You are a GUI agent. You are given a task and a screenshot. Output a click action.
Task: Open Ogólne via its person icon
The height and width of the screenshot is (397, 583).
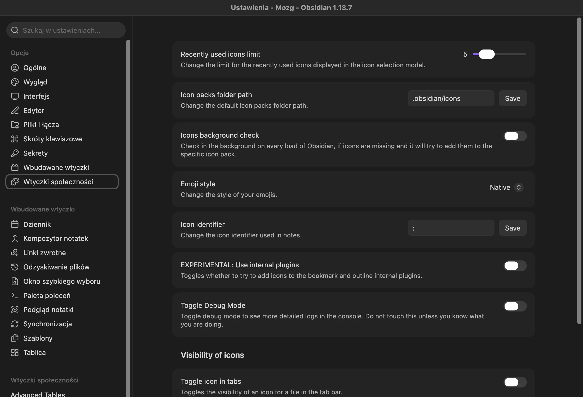[15, 68]
